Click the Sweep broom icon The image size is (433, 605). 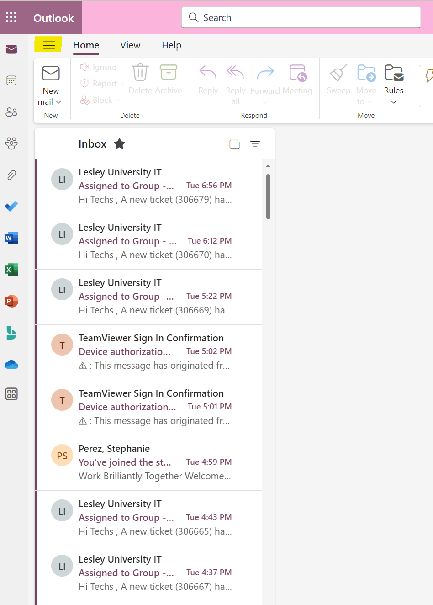pyautogui.click(x=338, y=72)
